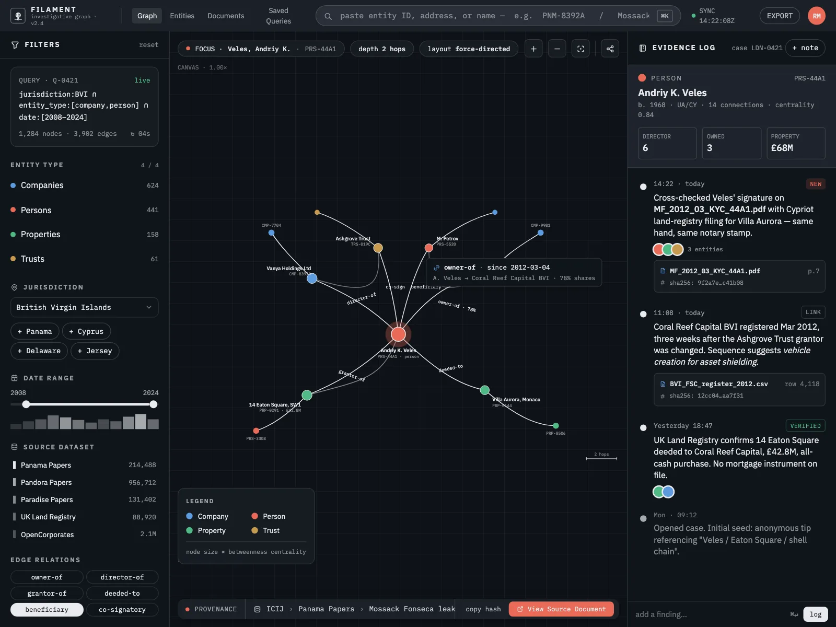Toggle the Companies entity type filter
Screen dimensions: 836x627
click(85, 185)
